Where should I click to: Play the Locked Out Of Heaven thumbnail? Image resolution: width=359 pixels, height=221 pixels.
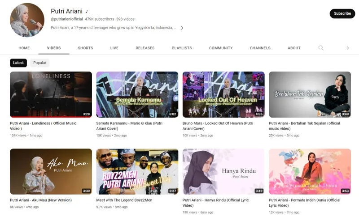point(223,94)
